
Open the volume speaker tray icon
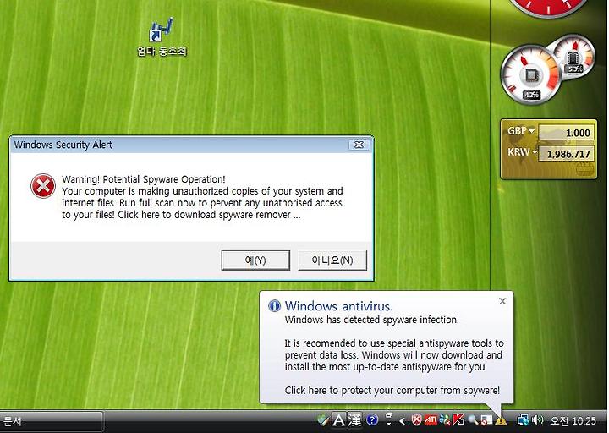(538, 419)
